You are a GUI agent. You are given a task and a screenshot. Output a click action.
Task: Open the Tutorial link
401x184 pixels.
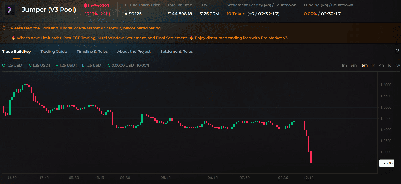[66, 28]
